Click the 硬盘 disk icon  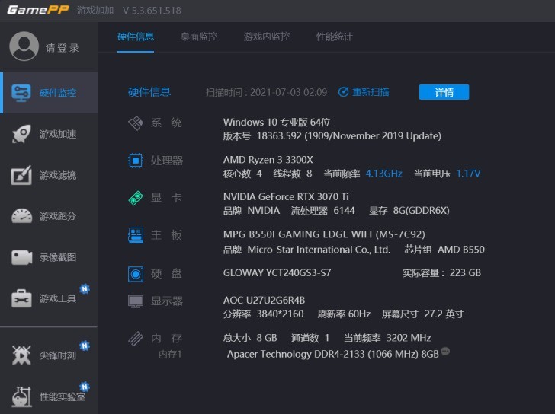tap(136, 274)
